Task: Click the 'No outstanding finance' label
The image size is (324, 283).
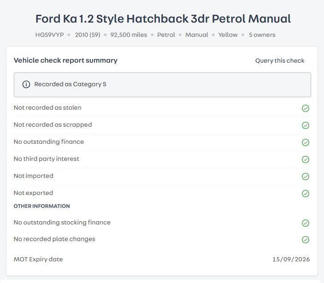Action: pos(49,142)
